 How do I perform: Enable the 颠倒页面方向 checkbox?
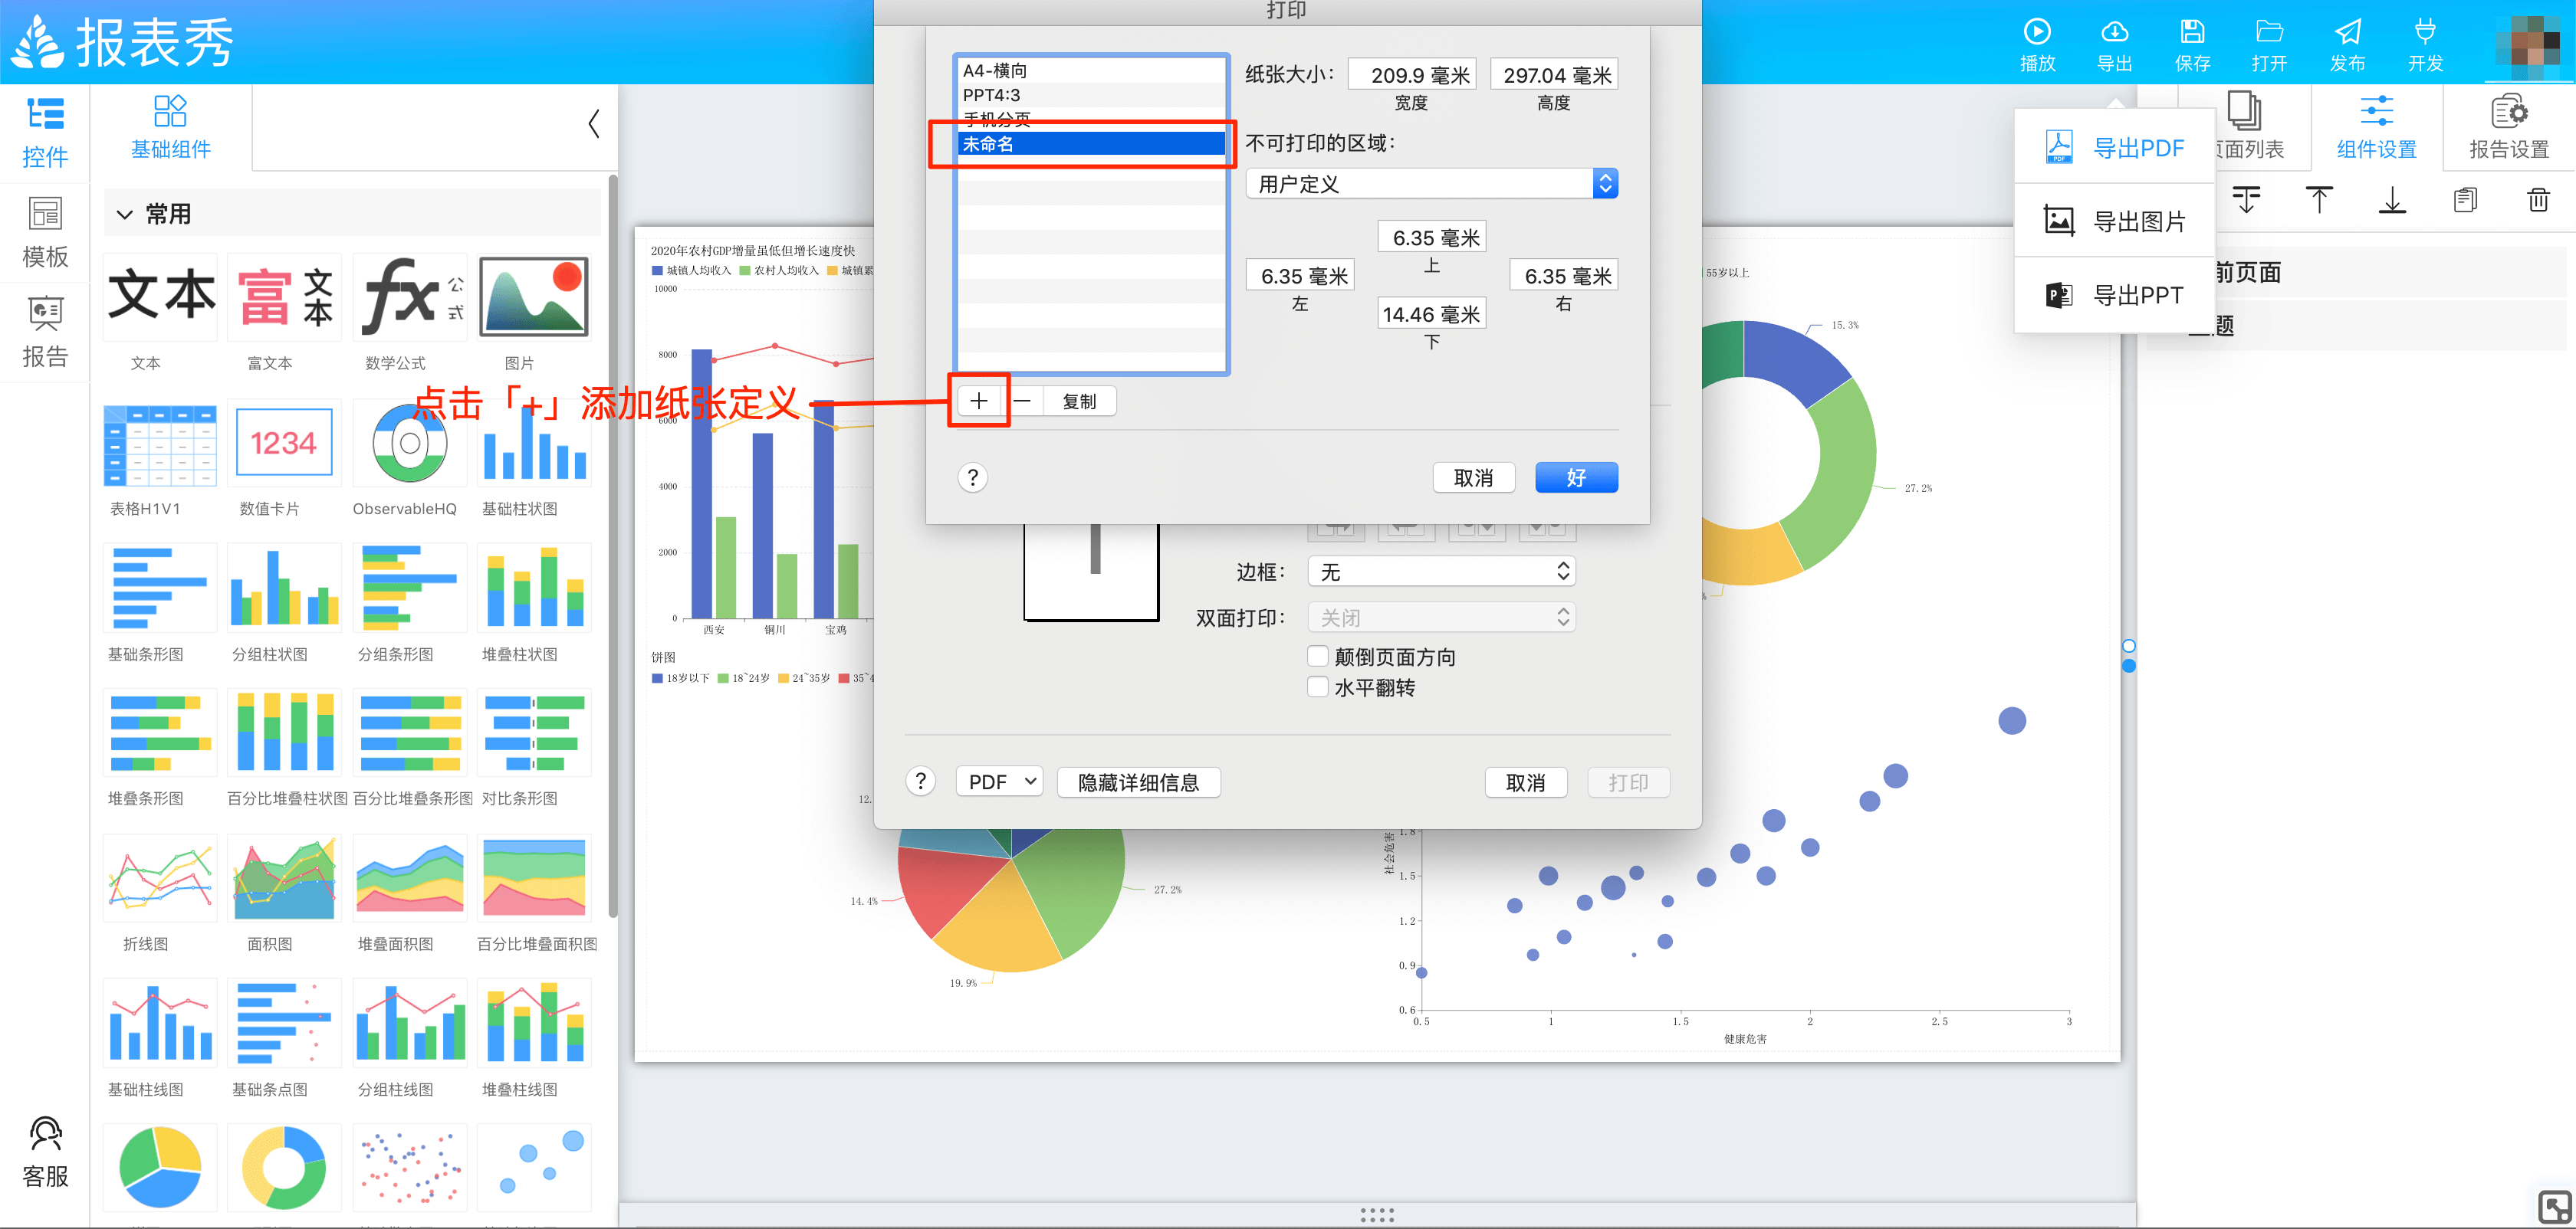(1318, 657)
